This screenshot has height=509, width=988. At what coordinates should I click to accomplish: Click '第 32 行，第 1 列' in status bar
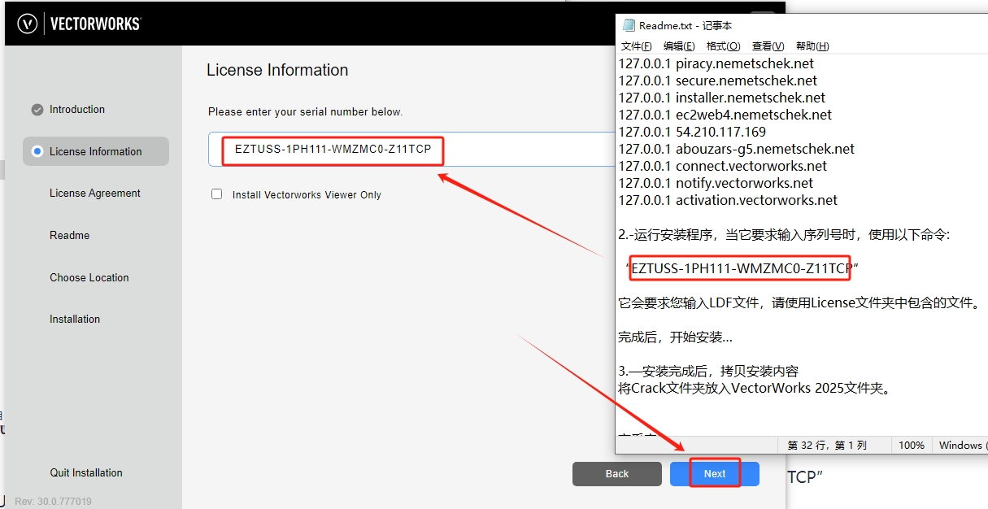828,446
